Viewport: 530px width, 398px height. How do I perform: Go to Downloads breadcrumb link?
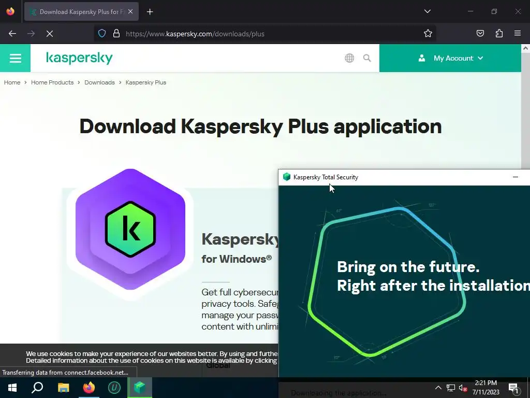[x=99, y=82]
